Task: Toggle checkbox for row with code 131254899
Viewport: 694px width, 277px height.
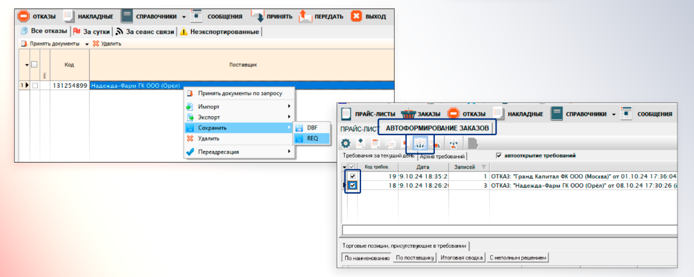Action: click(x=35, y=86)
